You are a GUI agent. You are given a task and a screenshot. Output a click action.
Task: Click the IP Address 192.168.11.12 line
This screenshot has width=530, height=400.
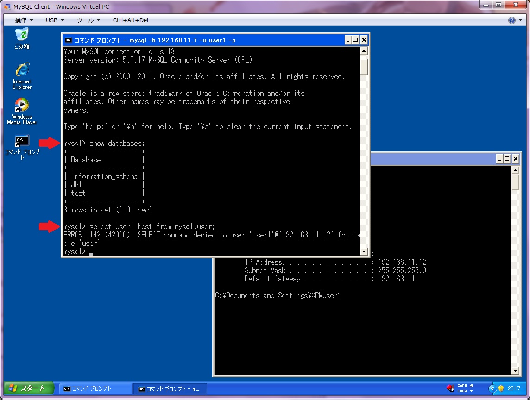click(335, 262)
